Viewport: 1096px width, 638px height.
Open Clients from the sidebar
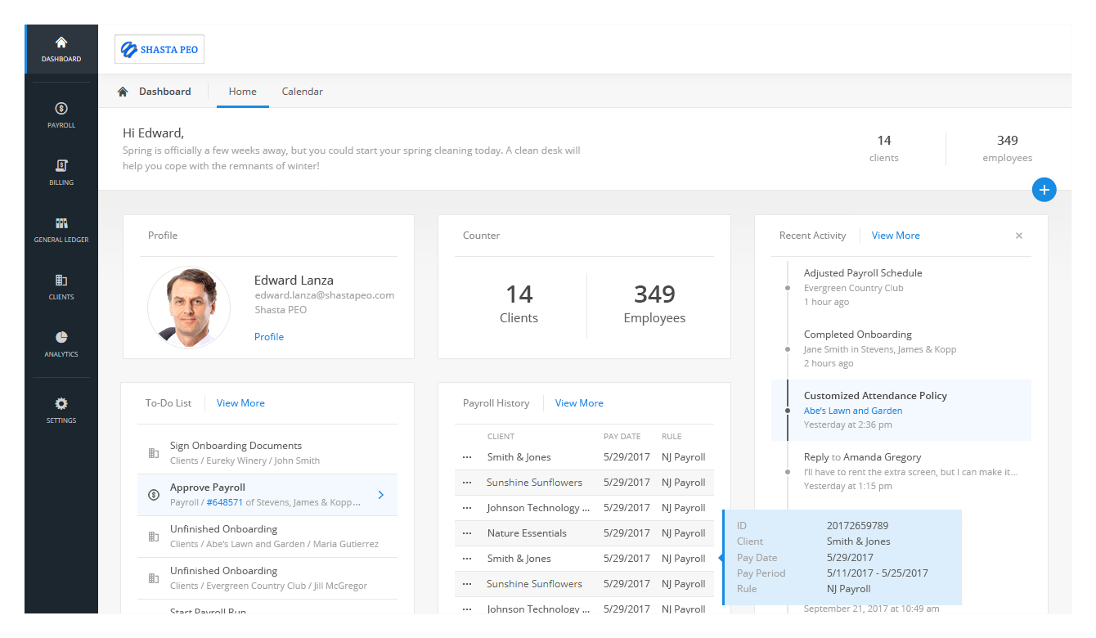tap(61, 287)
